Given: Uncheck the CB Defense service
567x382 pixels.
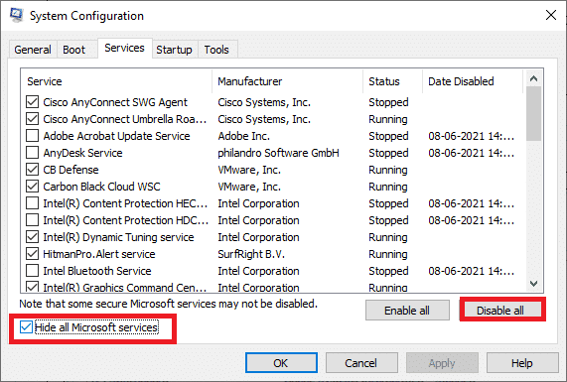Looking at the screenshot, I should click(x=32, y=170).
